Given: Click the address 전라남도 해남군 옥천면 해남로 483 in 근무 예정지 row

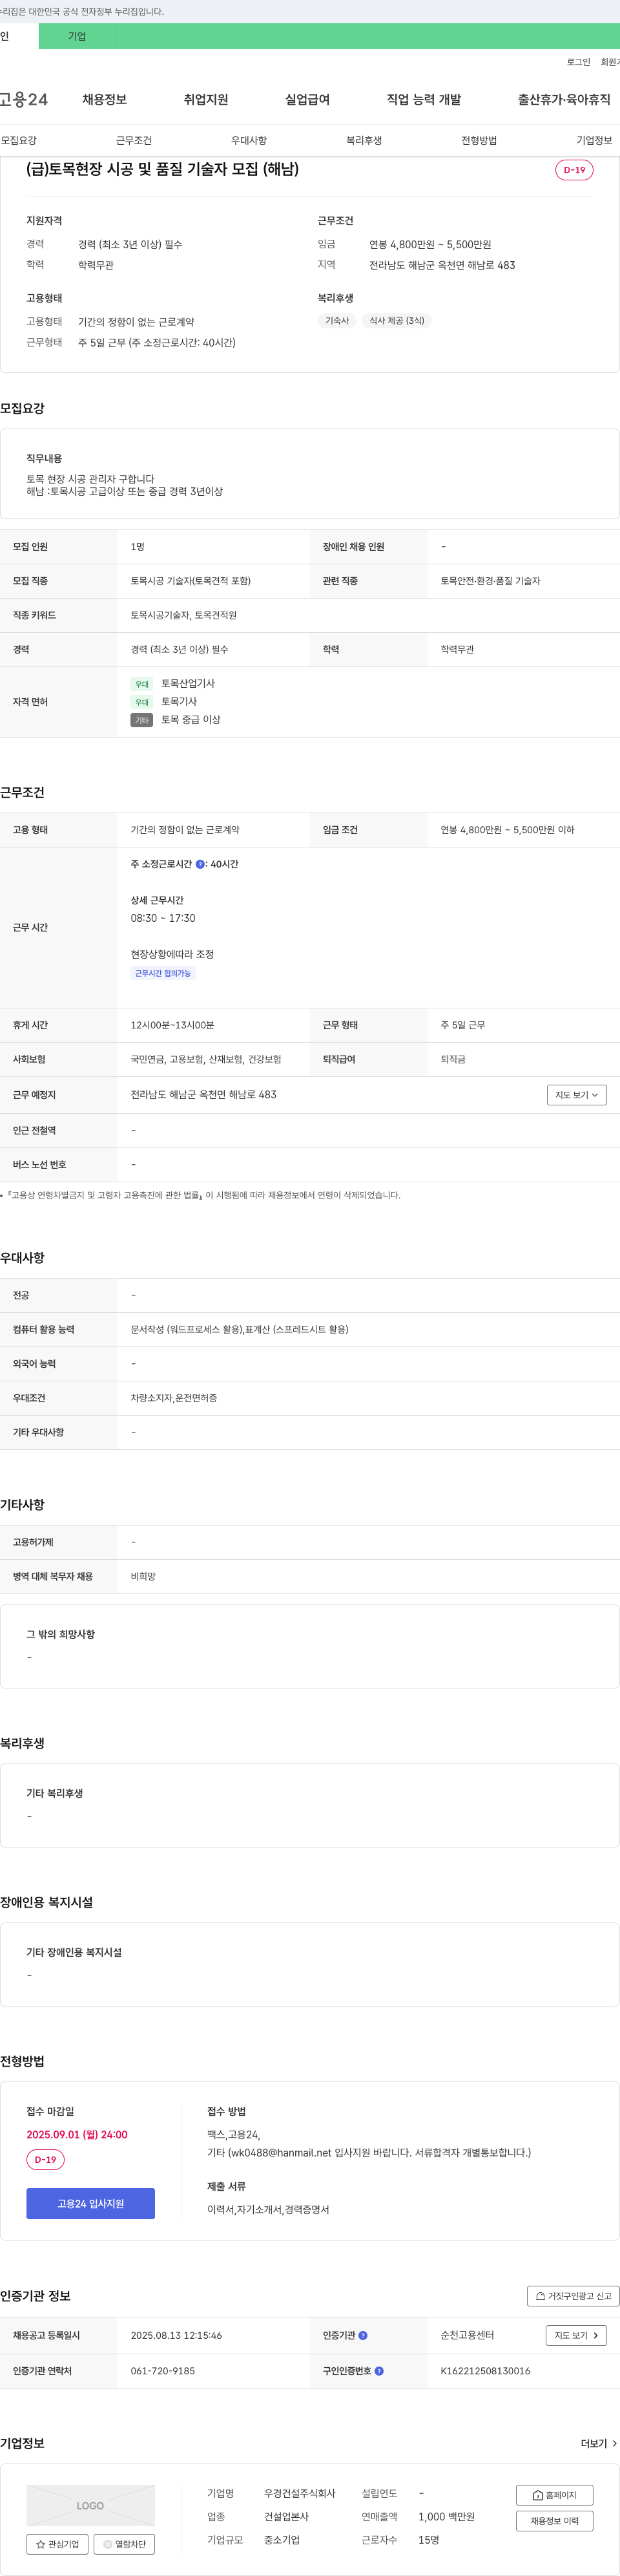Looking at the screenshot, I should click(203, 1095).
